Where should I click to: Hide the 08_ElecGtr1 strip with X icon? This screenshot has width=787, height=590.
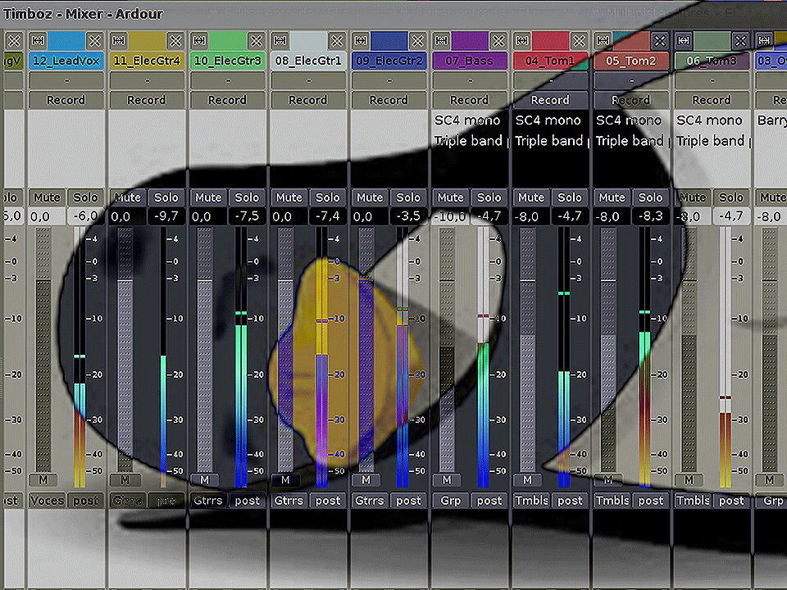pyautogui.click(x=337, y=41)
